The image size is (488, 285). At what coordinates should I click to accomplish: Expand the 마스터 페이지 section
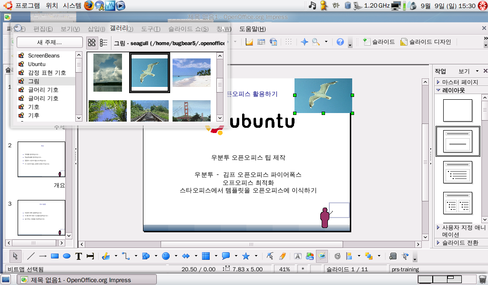click(x=438, y=82)
